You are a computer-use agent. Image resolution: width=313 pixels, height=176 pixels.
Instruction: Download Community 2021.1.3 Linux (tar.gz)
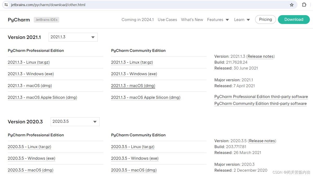click(x=132, y=62)
